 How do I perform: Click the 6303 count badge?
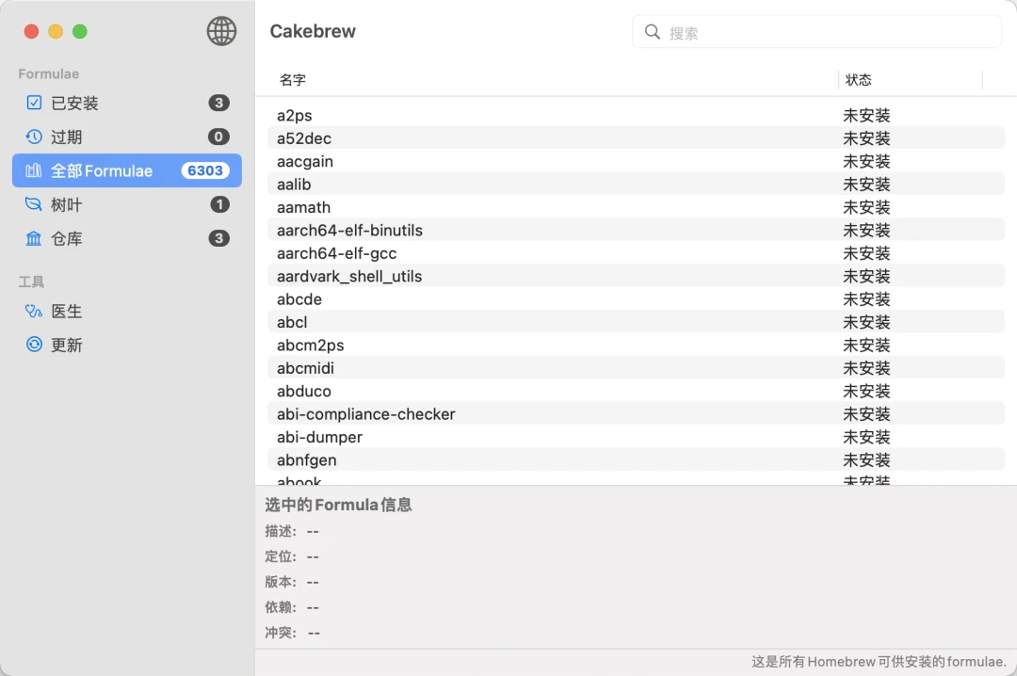click(x=205, y=170)
